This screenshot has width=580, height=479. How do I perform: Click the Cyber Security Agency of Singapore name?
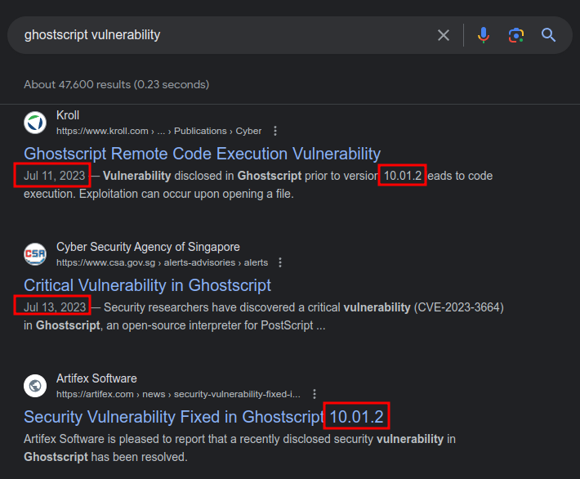148,247
